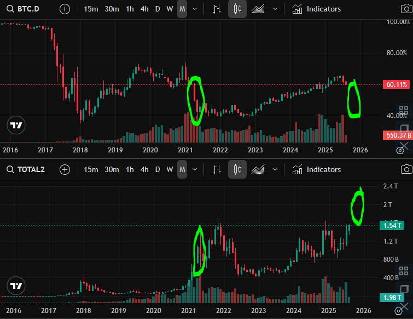This screenshot has width=413, height=319.
Task: Select 15m interval on TOTAL2 chart
Action: pyautogui.click(x=91, y=170)
